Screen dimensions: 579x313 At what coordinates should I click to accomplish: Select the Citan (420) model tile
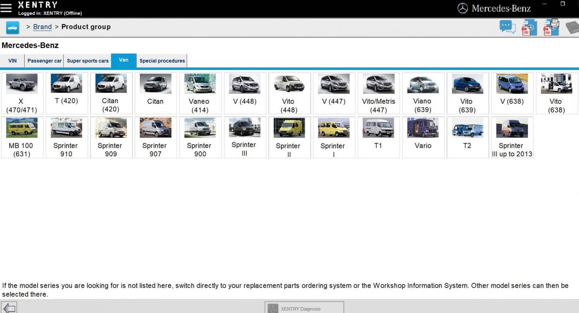pos(111,93)
